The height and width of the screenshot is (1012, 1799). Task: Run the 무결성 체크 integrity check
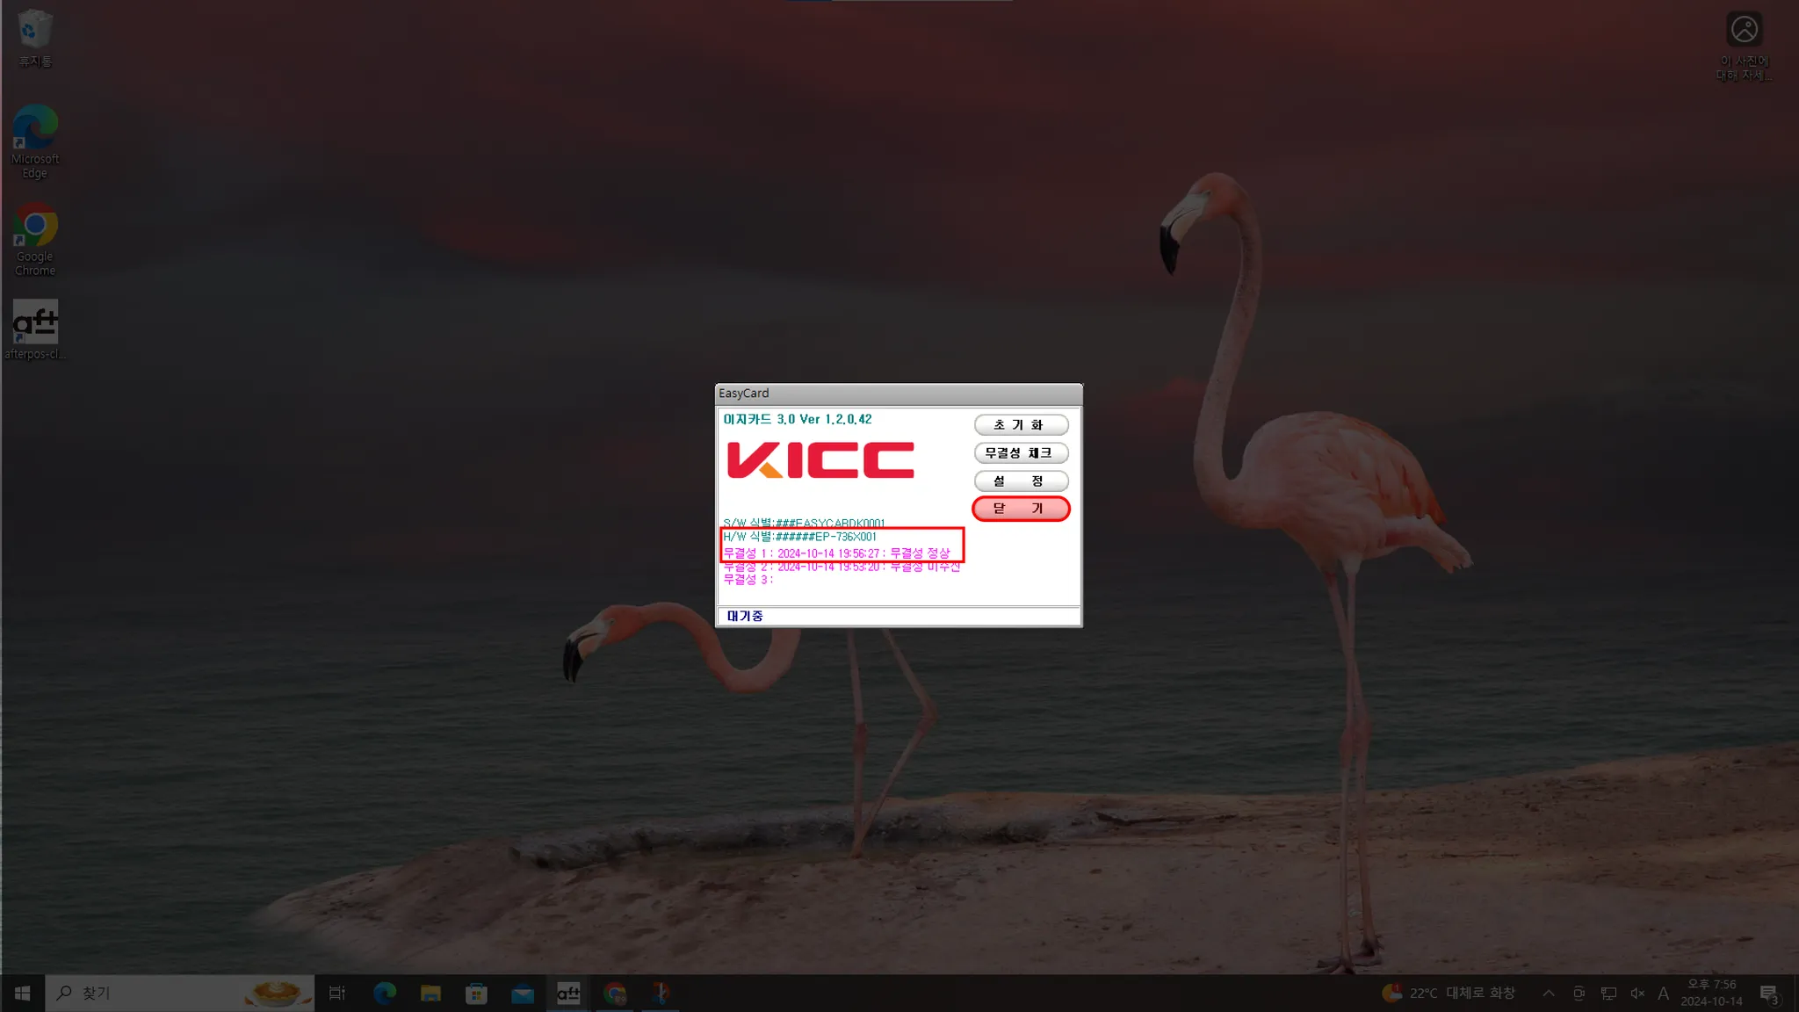point(1021,453)
